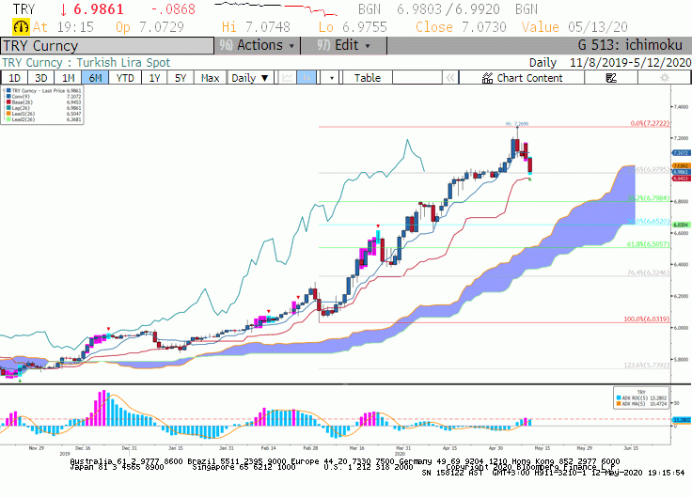
Task: Open Chart Content panel
Action: coord(522,78)
